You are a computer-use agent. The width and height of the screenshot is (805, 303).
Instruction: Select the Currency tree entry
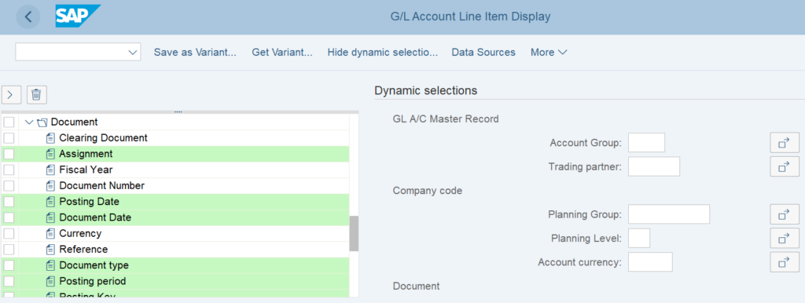pyautogui.click(x=80, y=233)
